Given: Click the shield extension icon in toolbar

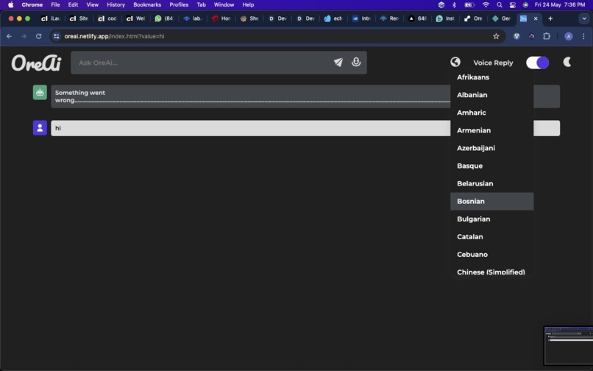Looking at the screenshot, I should (516, 36).
